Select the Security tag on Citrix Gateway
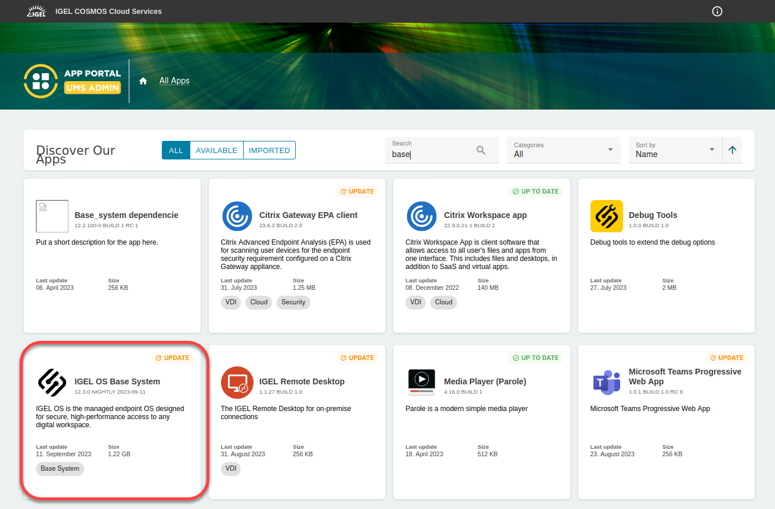775x509 pixels. 293,302
